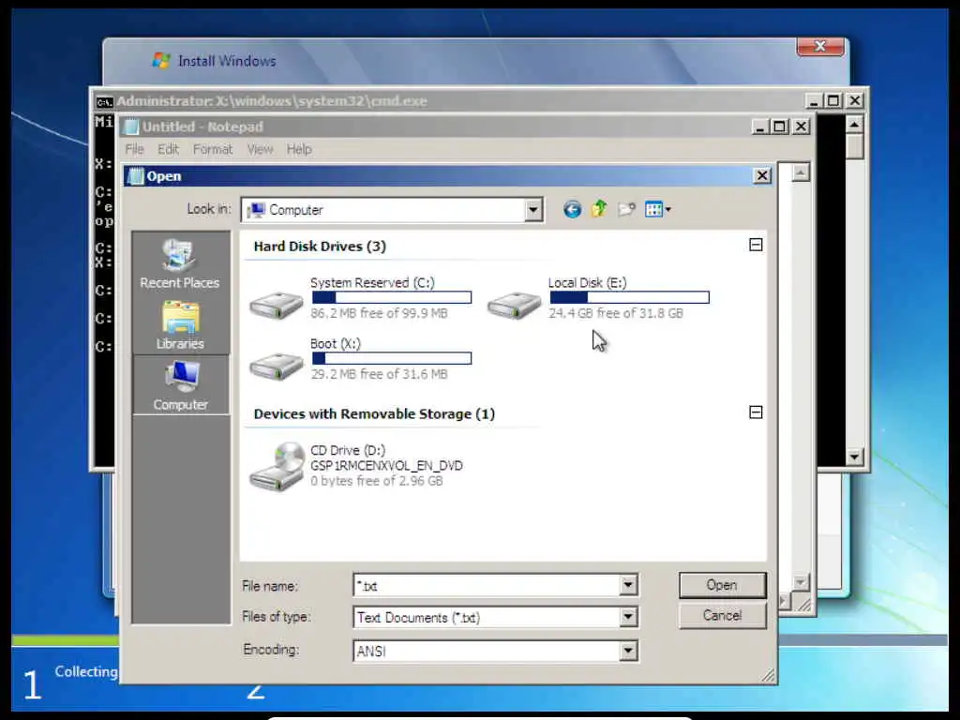Viewport: 960px width, 720px height.
Task: Click '86.2 MB free of 99.9 MB' text
Action: [379, 313]
